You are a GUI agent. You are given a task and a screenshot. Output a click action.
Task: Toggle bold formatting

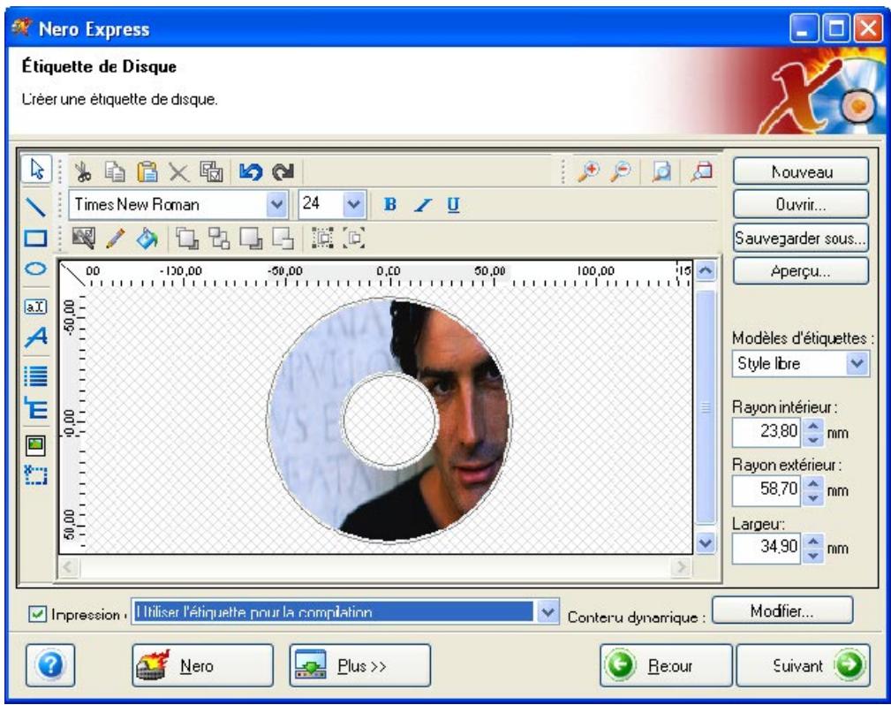389,205
